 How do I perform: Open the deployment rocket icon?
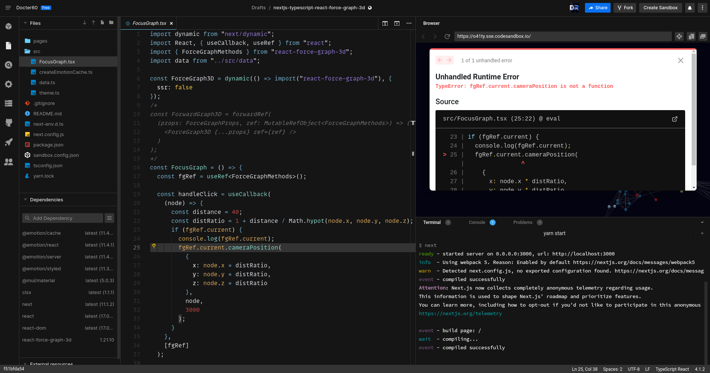point(9,142)
